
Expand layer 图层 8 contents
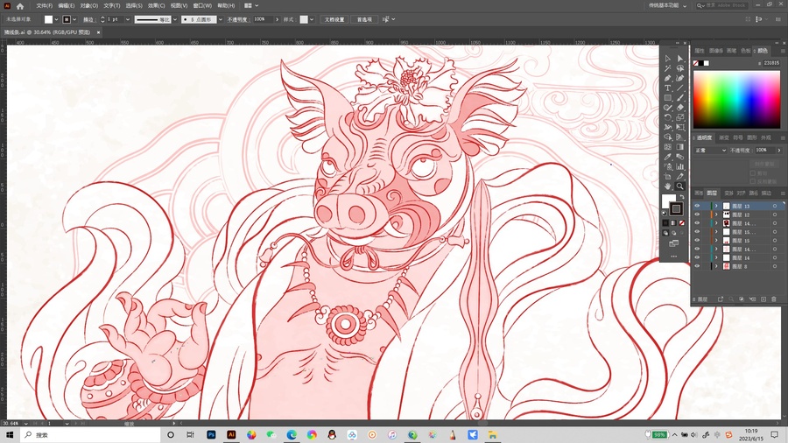click(x=716, y=266)
